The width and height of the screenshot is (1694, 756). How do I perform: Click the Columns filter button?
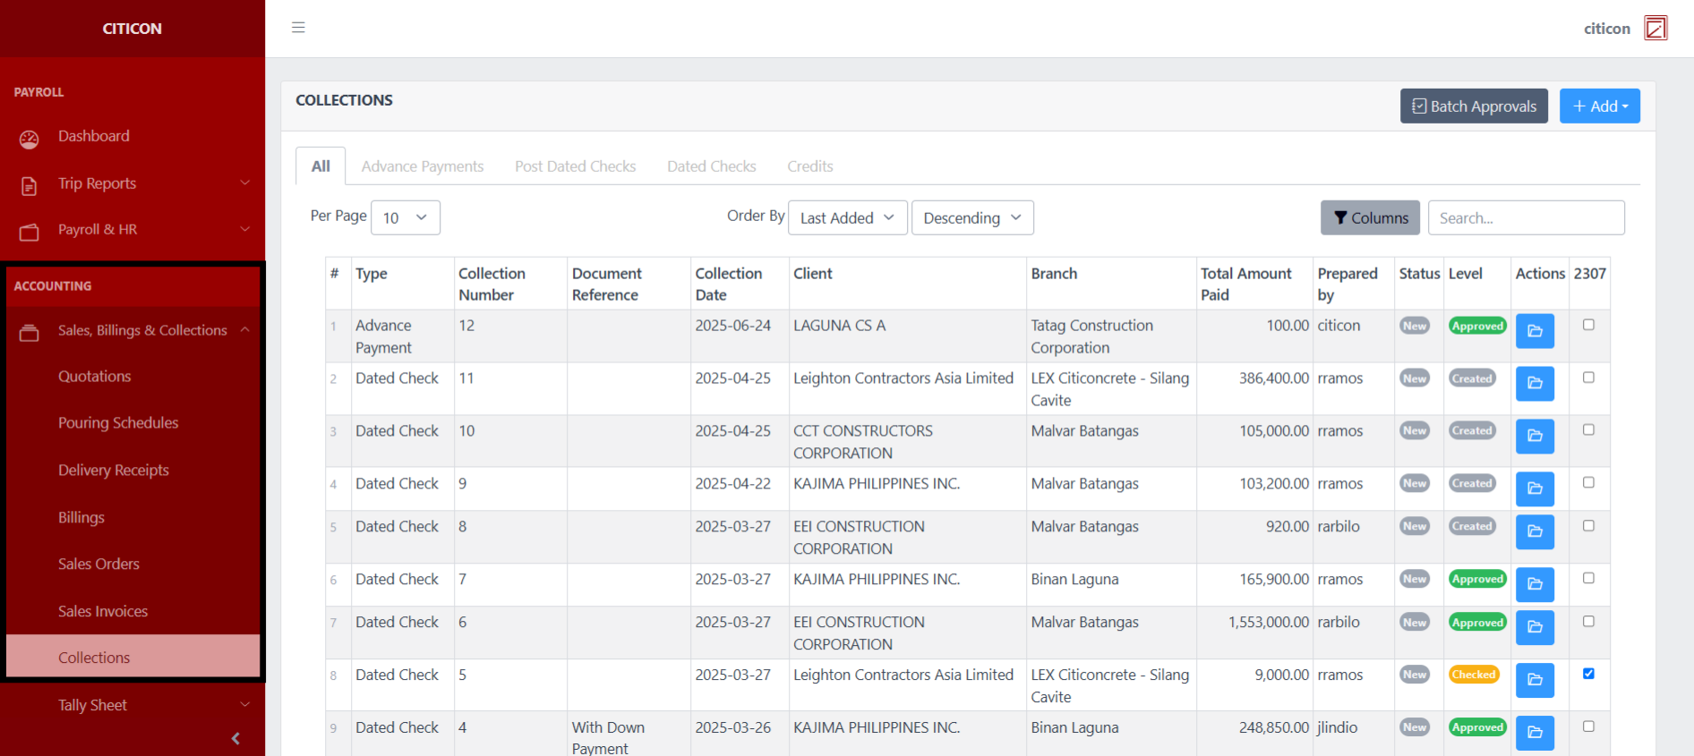pos(1369,217)
